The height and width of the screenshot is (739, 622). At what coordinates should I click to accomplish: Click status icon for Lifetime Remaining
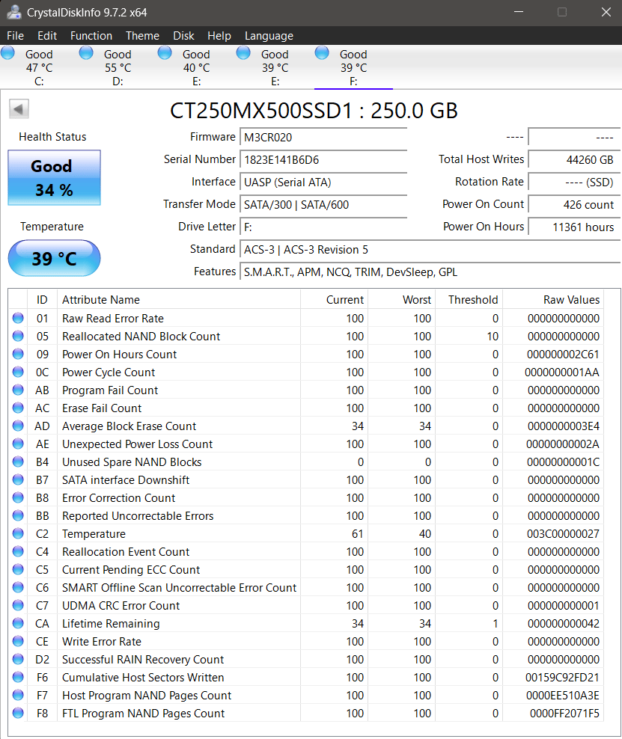pyautogui.click(x=18, y=623)
